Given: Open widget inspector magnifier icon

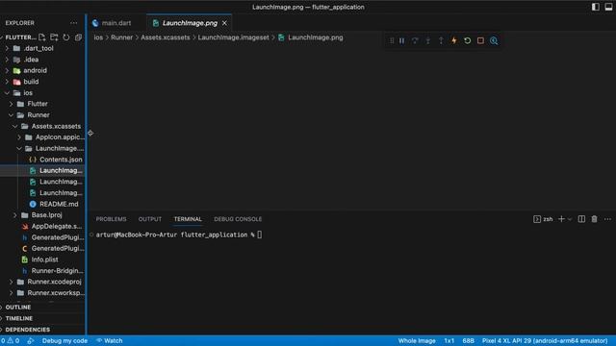Looking at the screenshot, I should click(494, 40).
